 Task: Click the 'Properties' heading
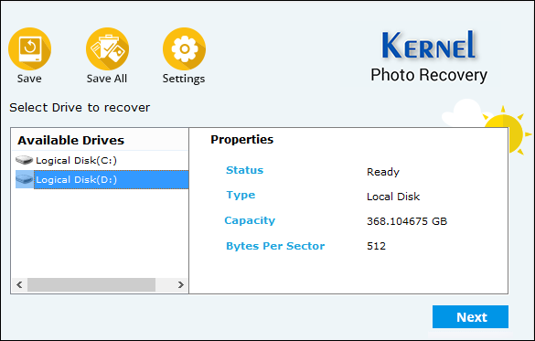point(242,140)
